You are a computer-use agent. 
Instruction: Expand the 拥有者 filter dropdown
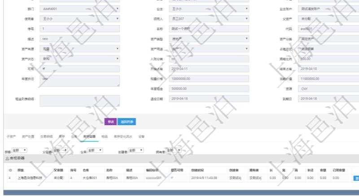click(x=173, y=150)
